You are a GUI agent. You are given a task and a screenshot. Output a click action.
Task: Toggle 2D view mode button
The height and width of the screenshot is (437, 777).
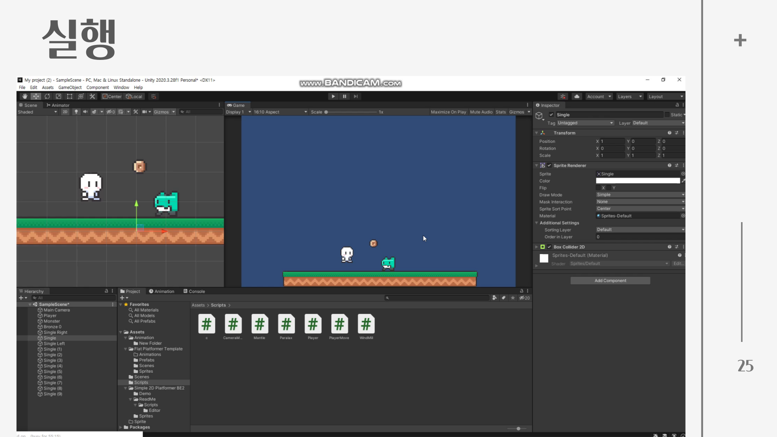tap(65, 112)
